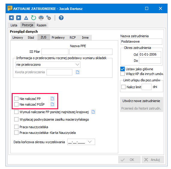The height and width of the screenshot is (169, 171).
Task: Uncheck Ustaw jako główne
Action: [122, 69]
